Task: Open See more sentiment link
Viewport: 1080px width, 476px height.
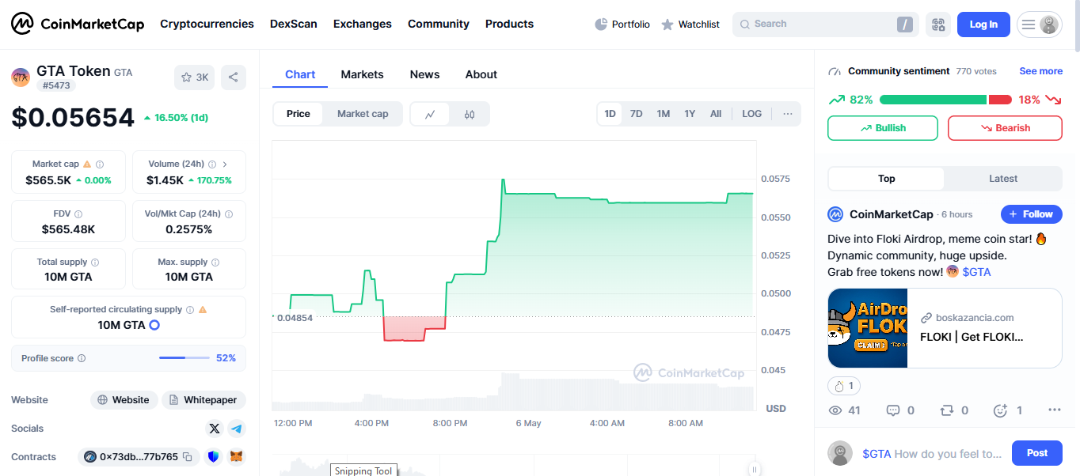Action: 1040,71
